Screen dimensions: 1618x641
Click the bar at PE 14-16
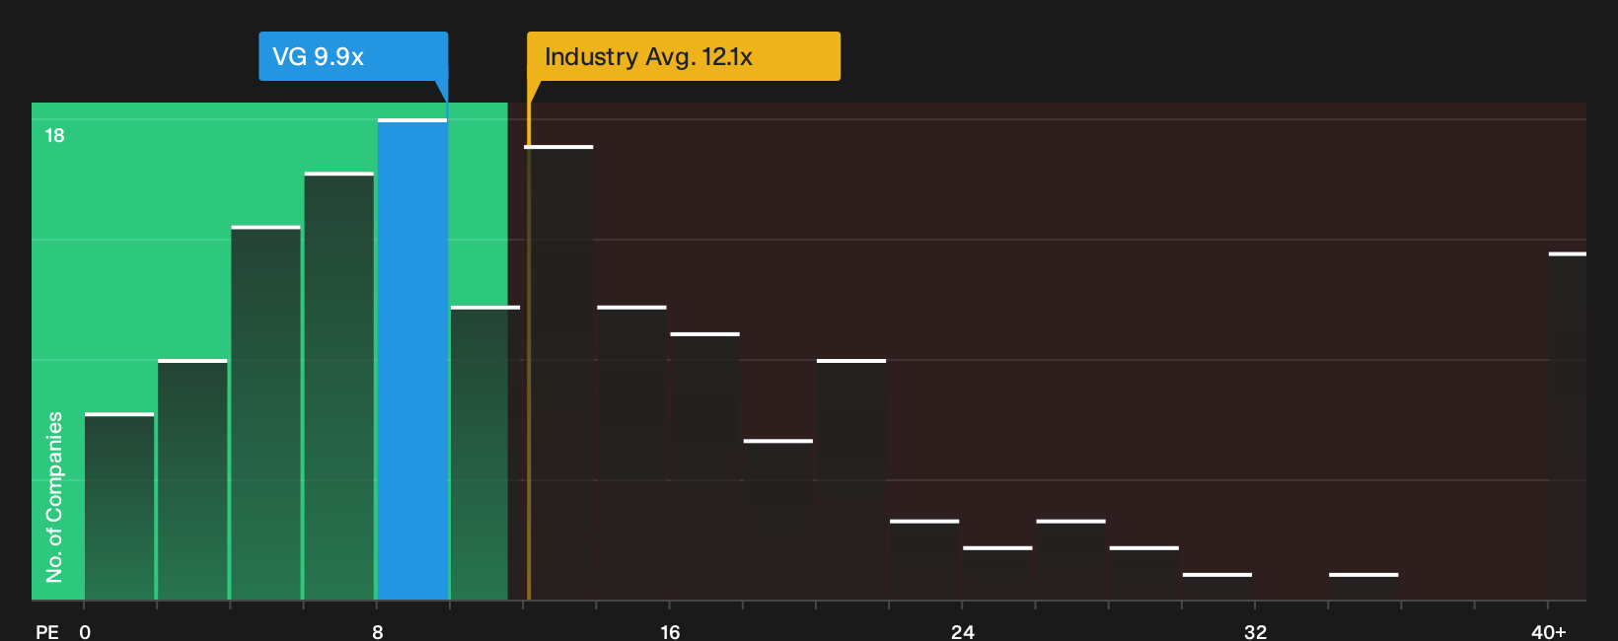point(632,453)
